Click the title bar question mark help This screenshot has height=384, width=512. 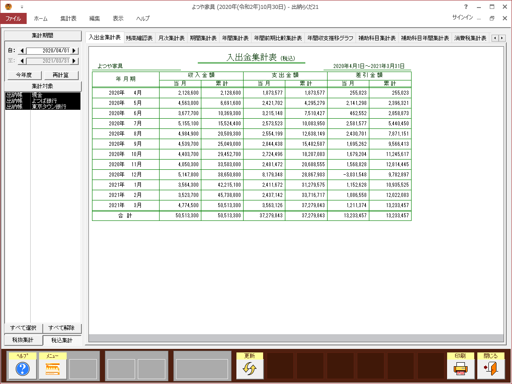pos(466,7)
